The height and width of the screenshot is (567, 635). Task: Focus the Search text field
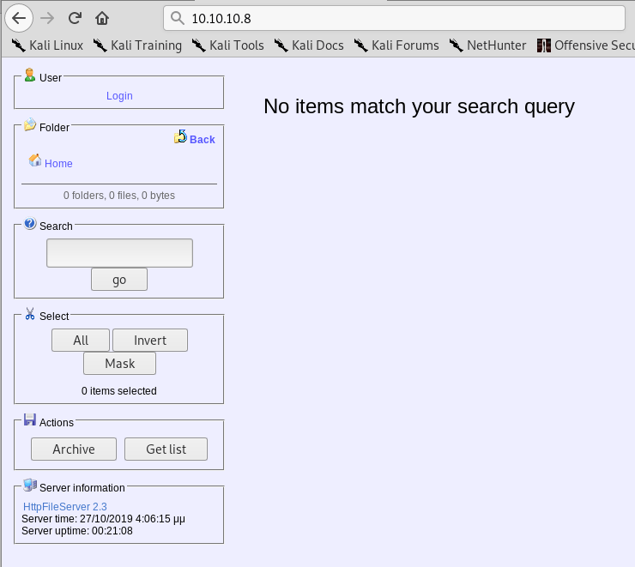119,253
